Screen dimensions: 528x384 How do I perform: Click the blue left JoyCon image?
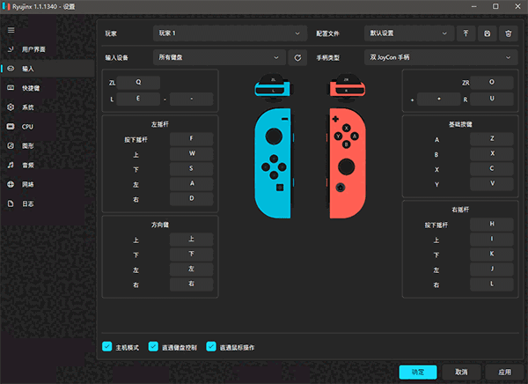273,163
